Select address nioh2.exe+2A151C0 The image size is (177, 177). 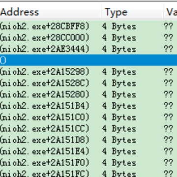click(45, 117)
